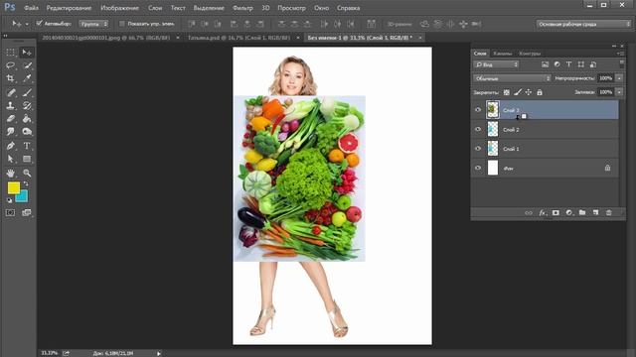
Task: Open the Фильтр menu
Action: (242, 8)
